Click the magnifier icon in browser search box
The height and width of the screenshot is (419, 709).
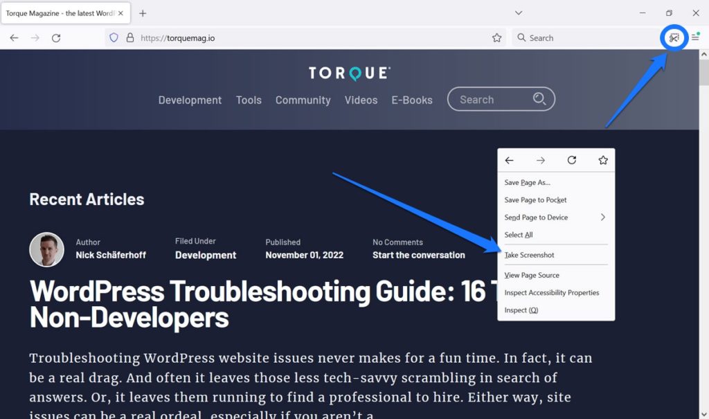pos(521,37)
